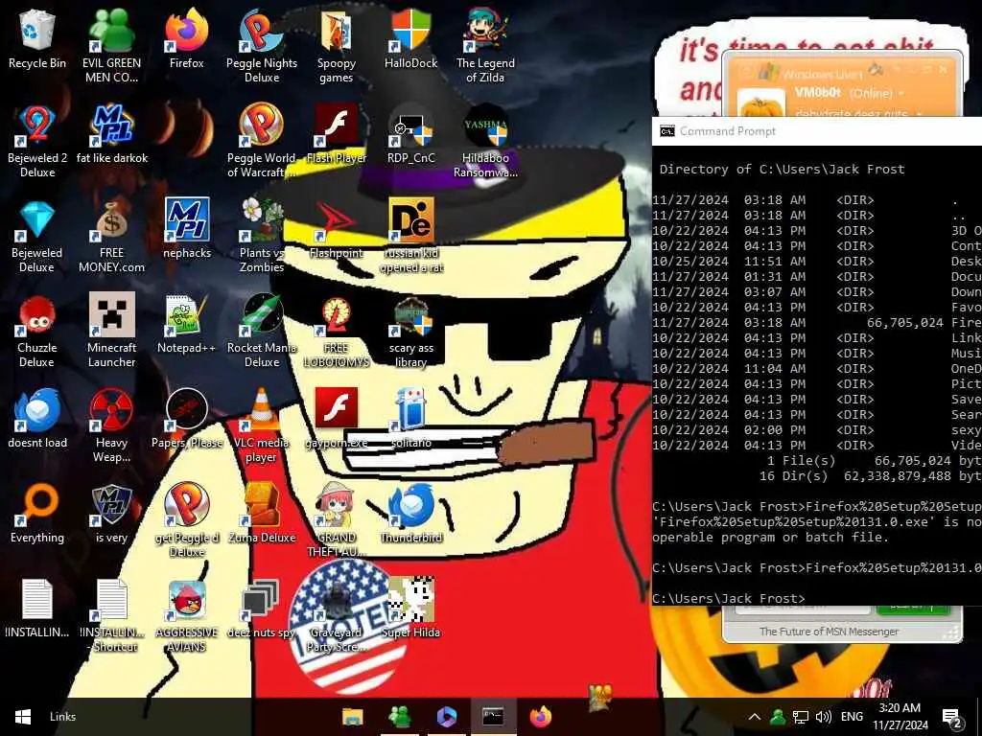Image resolution: width=982 pixels, height=736 pixels.
Task: Open the Recycle Bin desktop icon
Action: pos(37,38)
